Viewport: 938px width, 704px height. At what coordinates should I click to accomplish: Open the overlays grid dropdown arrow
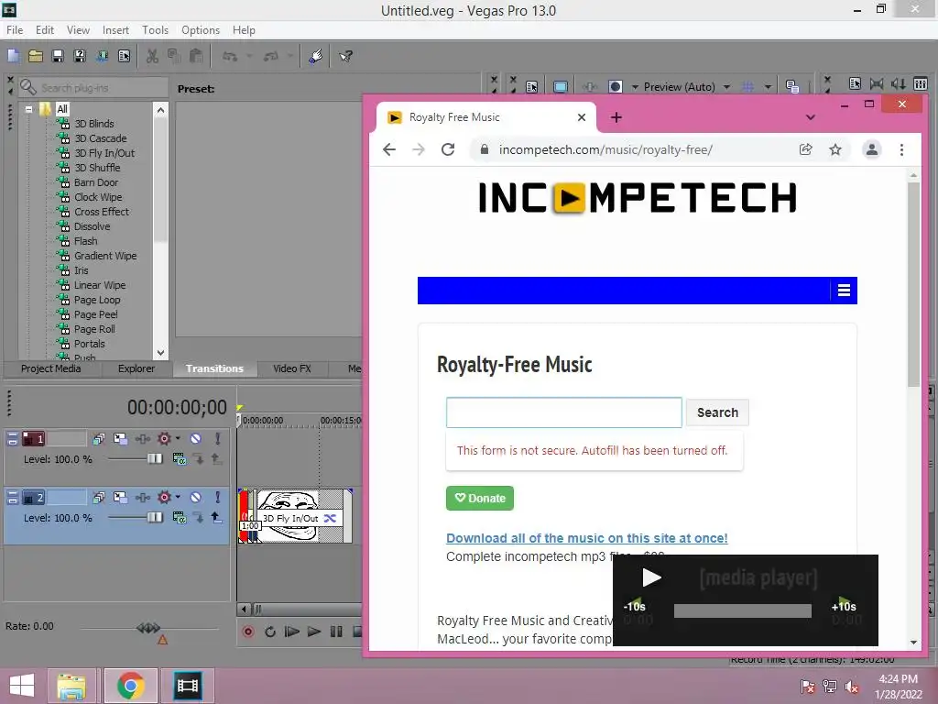click(x=768, y=87)
